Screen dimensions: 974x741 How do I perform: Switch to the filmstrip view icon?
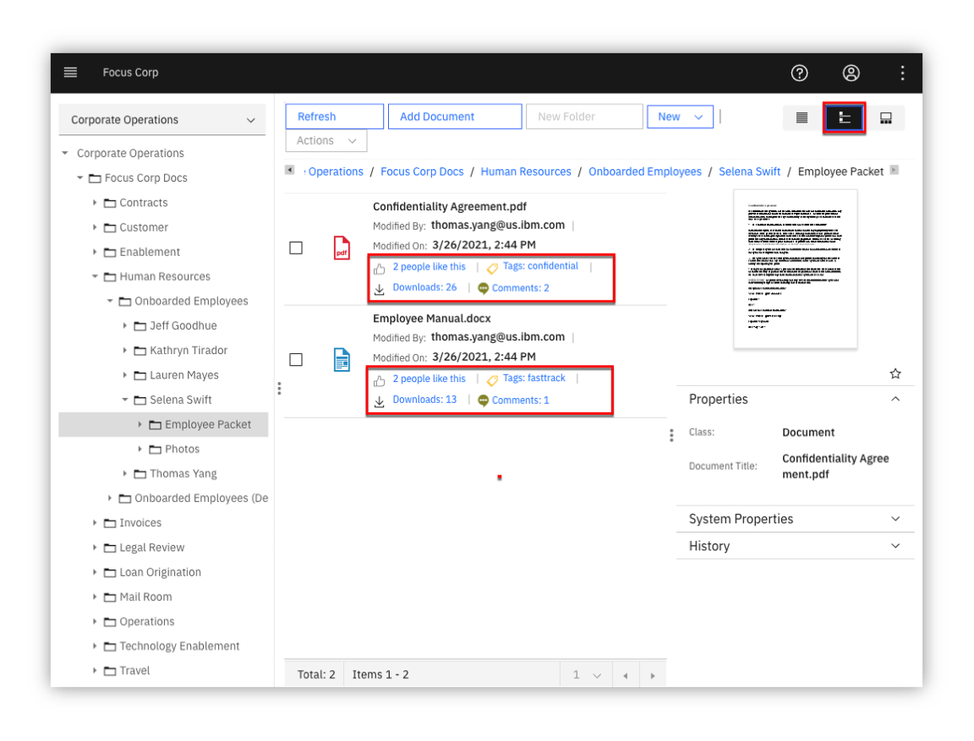pyautogui.click(x=886, y=118)
